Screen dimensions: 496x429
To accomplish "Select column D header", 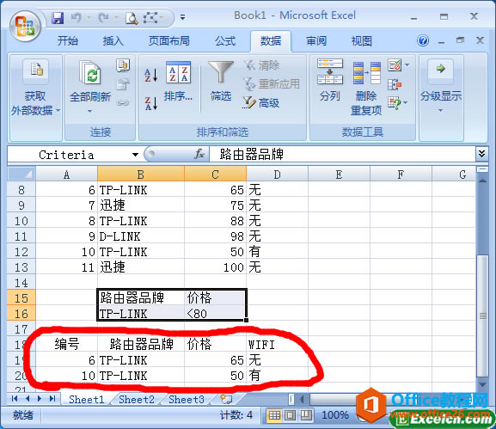I will pos(277,175).
